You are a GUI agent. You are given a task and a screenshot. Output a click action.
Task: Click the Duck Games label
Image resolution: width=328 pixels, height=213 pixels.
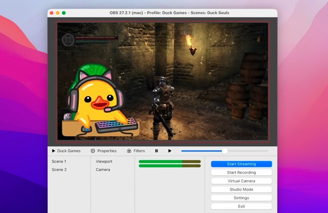(69, 151)
